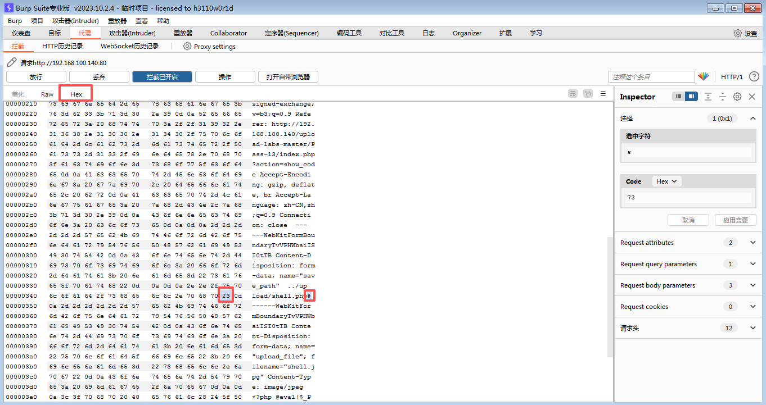
Task: Click ASCII text "?action=show_cod"
Action: pos(283,164)
